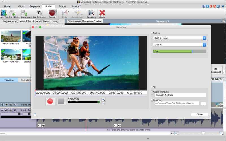This screenshot has height=141, width=226.
Task: Open the Built-in Input device dropdown
Action: (179, 38)
